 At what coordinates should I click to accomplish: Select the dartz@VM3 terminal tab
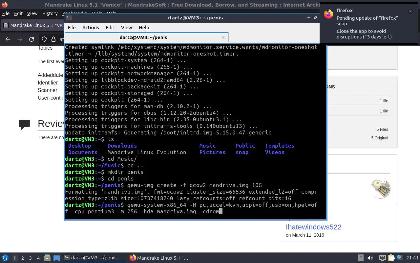pyautogui.click(x=146, y=37)
